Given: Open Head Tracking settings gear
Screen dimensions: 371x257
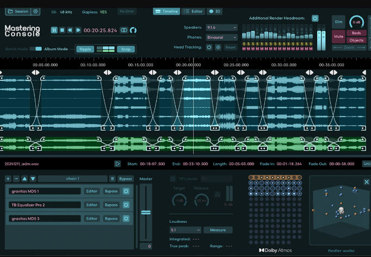Looking at the screenshot, I should (x=218, y=47).
